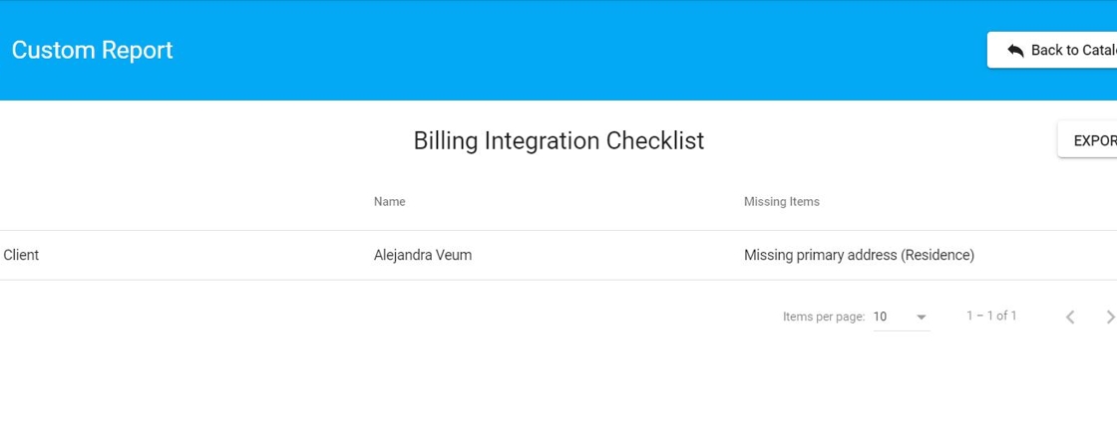Image resolution: width=1117 pixels, height=426 pixels.
Task: Click the Items per page label
Action: (x=823, y=317)
